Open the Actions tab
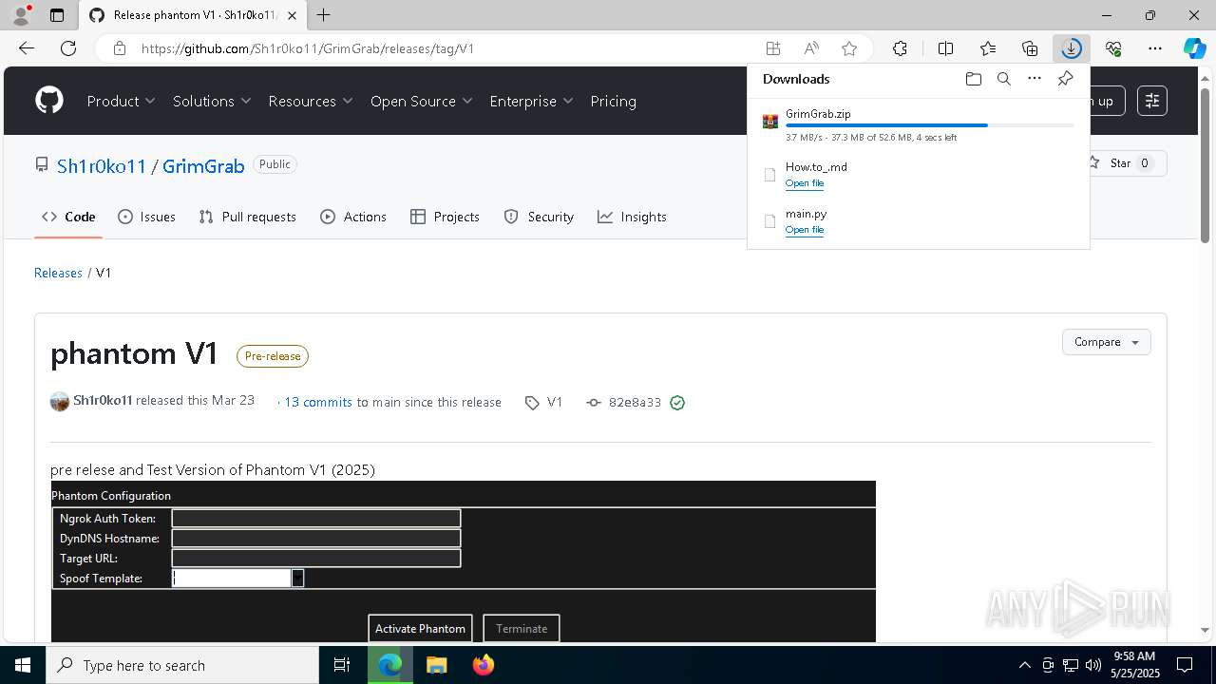 point(353,217)
